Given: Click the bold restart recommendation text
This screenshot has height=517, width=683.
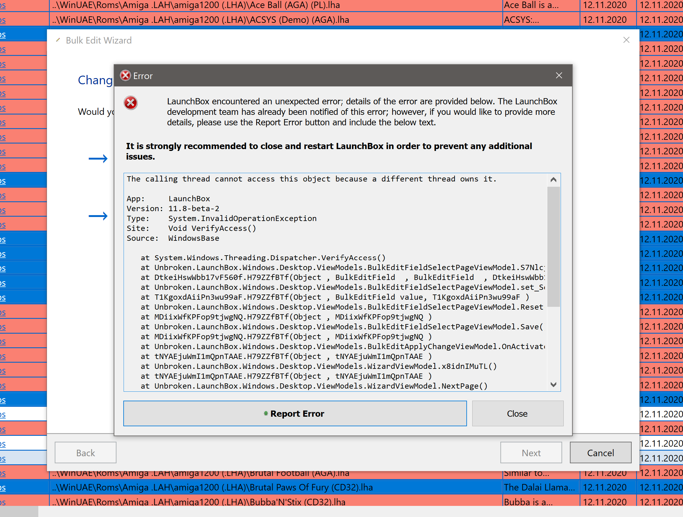Looking at the screenshot, I should point(329,151).
